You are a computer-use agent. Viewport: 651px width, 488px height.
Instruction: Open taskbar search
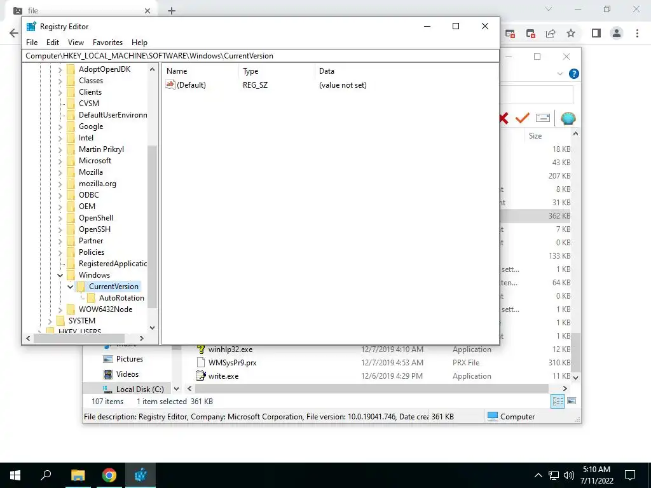pos(46,475)
